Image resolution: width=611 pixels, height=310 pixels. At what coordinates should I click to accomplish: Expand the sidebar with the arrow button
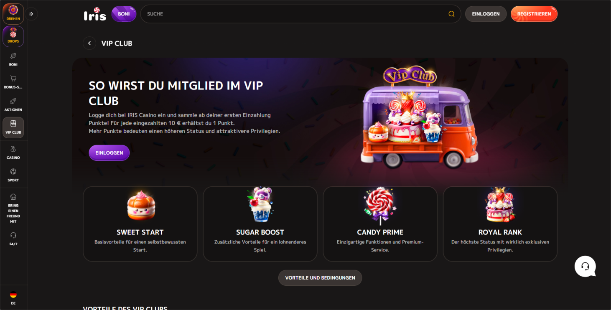point(31,14)
